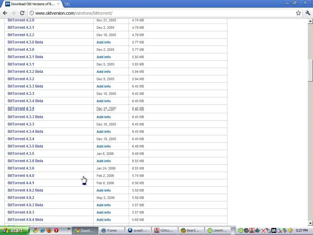This screenshot has width=313, height=235.
Task: Click Add info for BitTorrent 4.3.1 Beta
Action: point(104,57)
